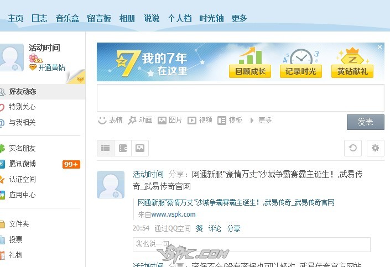The image size is (390, 267).
Task: Close the 我的7年 banner
Action: tap(379, 47)
